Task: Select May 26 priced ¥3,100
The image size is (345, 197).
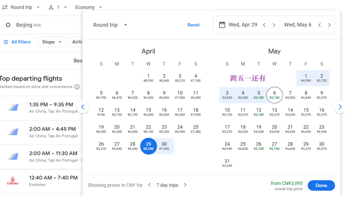Action: (x=259, y=146)
